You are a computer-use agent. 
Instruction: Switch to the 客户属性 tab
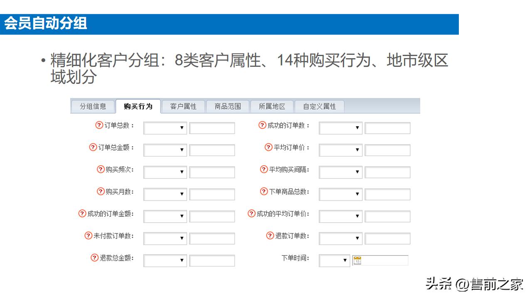click(184, 106)
